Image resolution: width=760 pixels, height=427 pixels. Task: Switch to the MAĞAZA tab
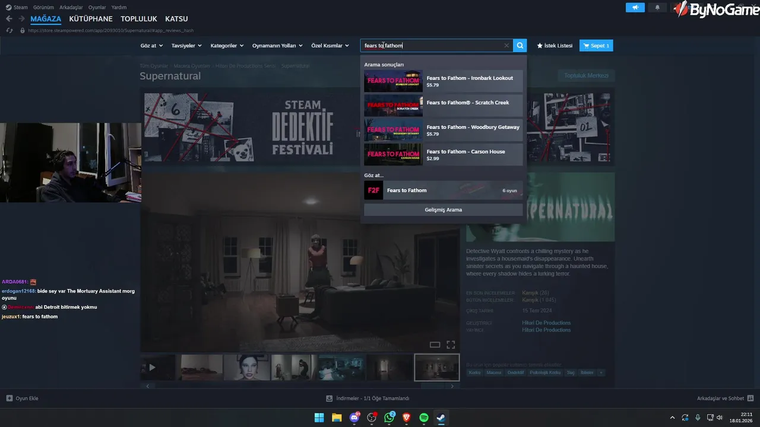coord(46,19)
